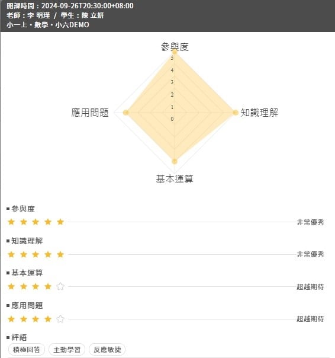Image resolution: width=335 pixels, height=358 pixels.
Task: Click the second star under 參與度
Action: coord(24,222)
